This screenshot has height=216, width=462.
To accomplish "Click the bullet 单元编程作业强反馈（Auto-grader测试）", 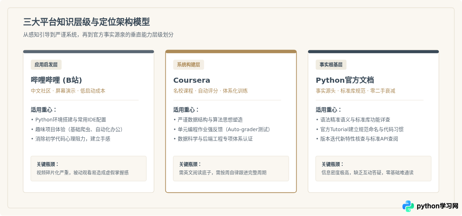I will click(x=222, y=129).
